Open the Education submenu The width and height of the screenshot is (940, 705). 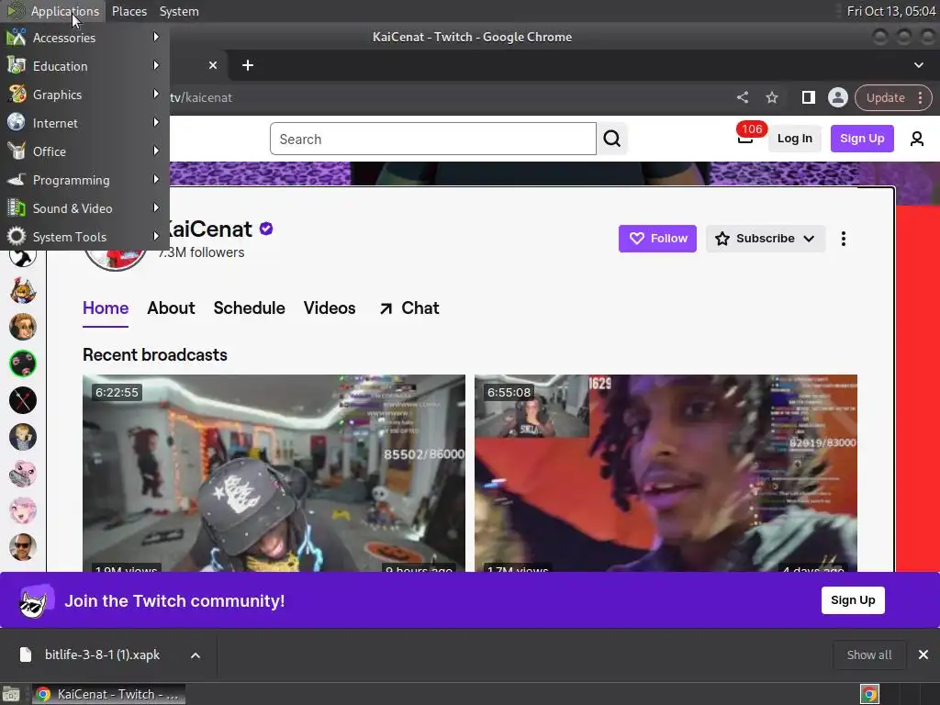coord(84,66)
